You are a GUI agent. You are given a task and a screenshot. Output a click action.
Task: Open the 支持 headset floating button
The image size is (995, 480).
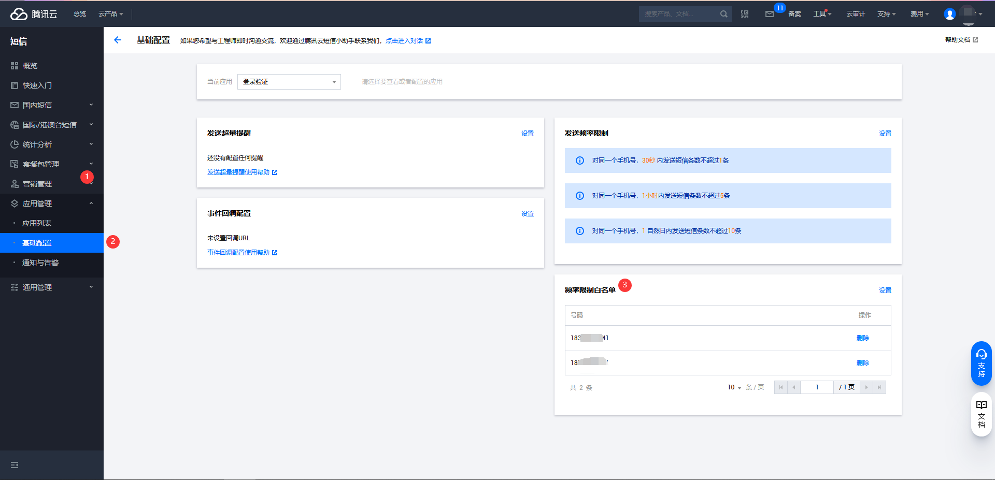(x=981, y=363)
